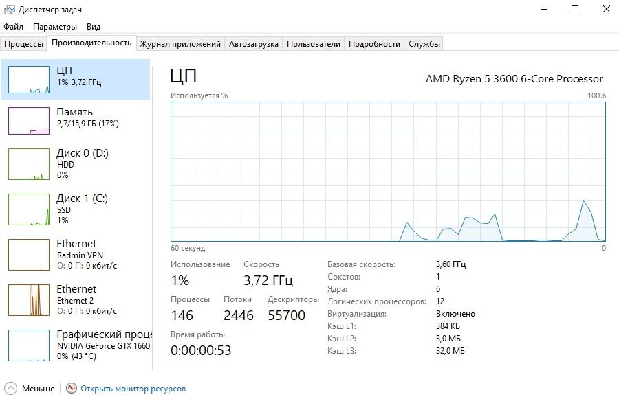Click the Диск 0 (D:) sidebar label
The width and height of the screenshot is (619, 399).
click(83, 153)
